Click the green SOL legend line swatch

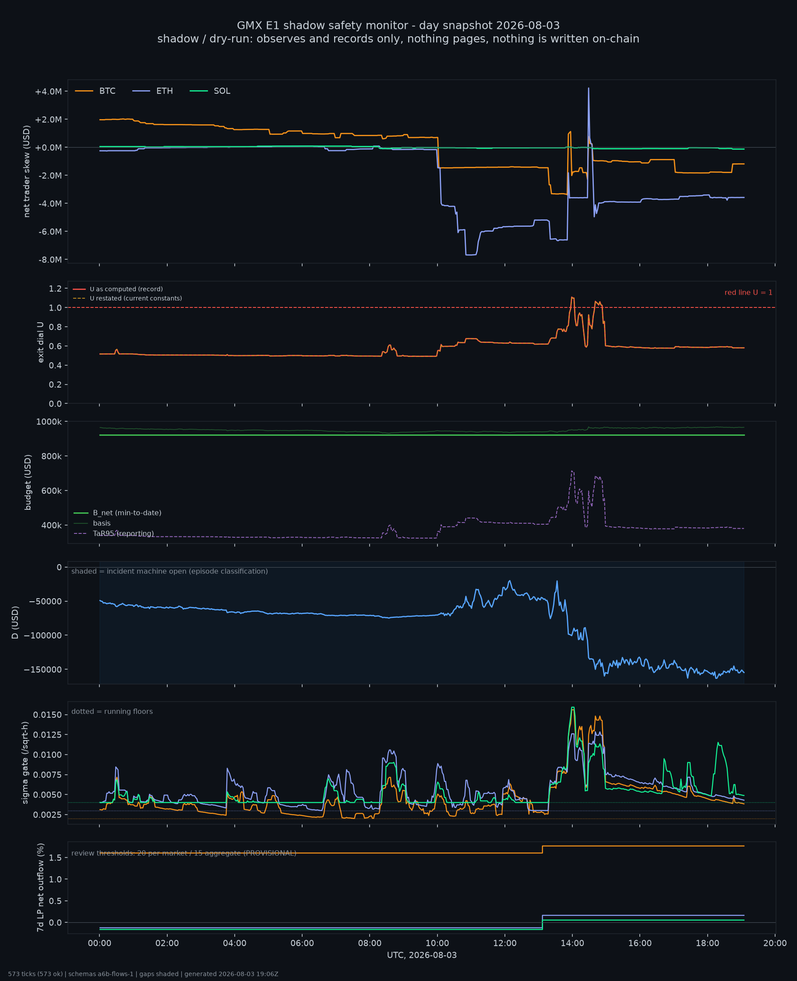click(199, 91)
